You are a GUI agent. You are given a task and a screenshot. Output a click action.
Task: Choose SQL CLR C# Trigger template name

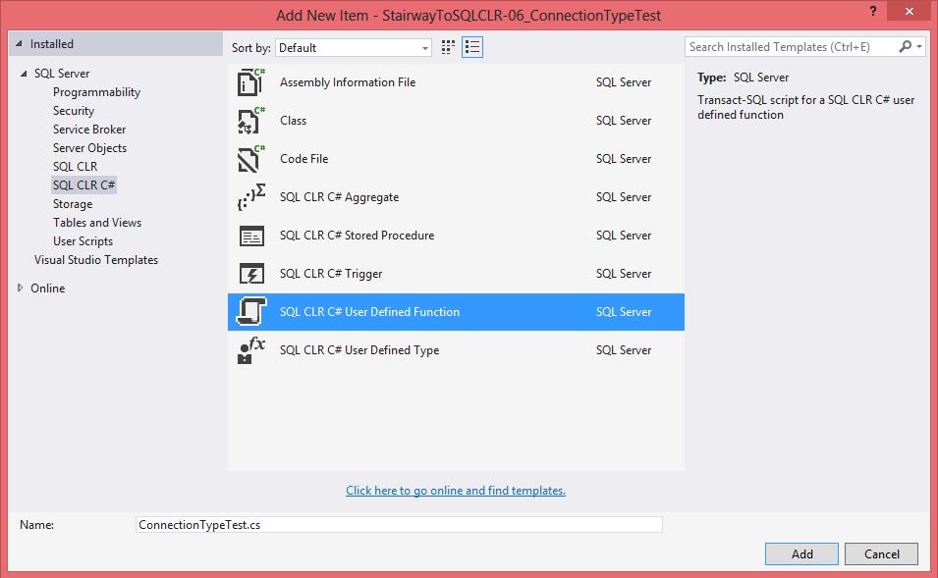tap(331, 274)
